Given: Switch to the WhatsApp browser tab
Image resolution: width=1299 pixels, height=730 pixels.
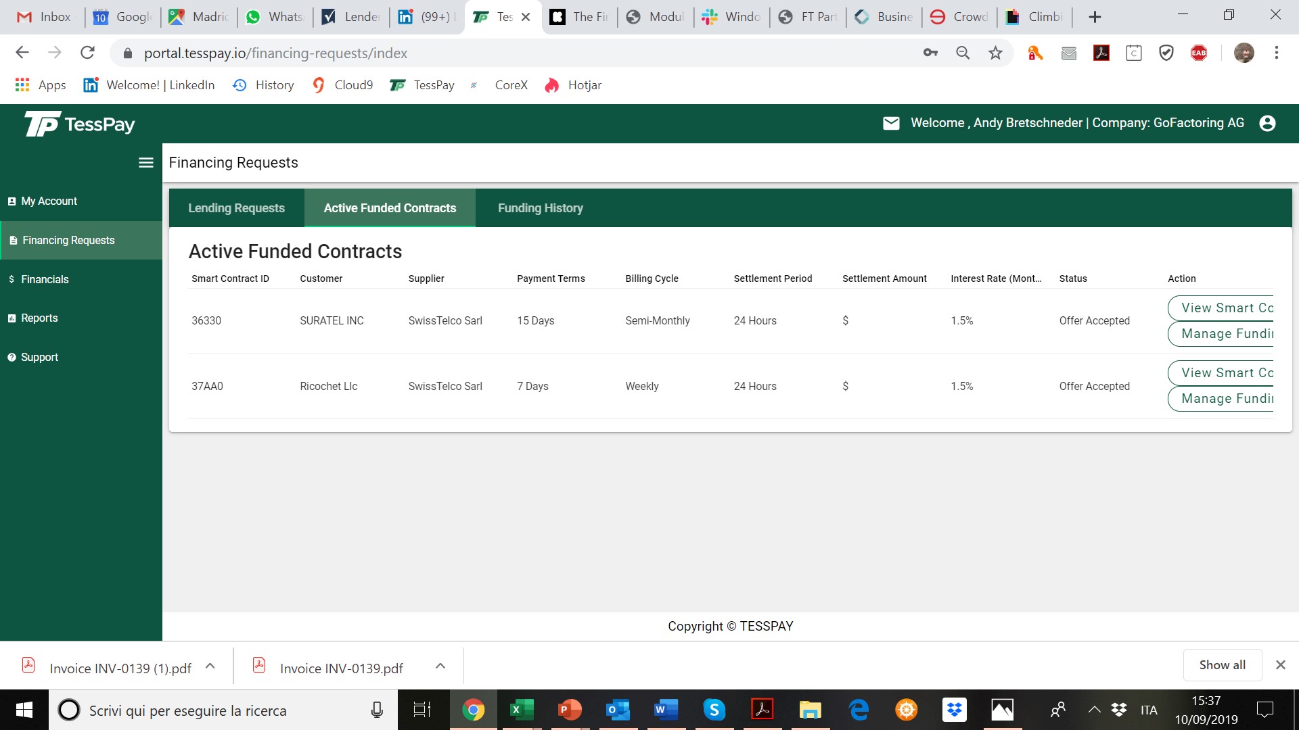Looking at the screenshot, I should [x=275, y=17].
